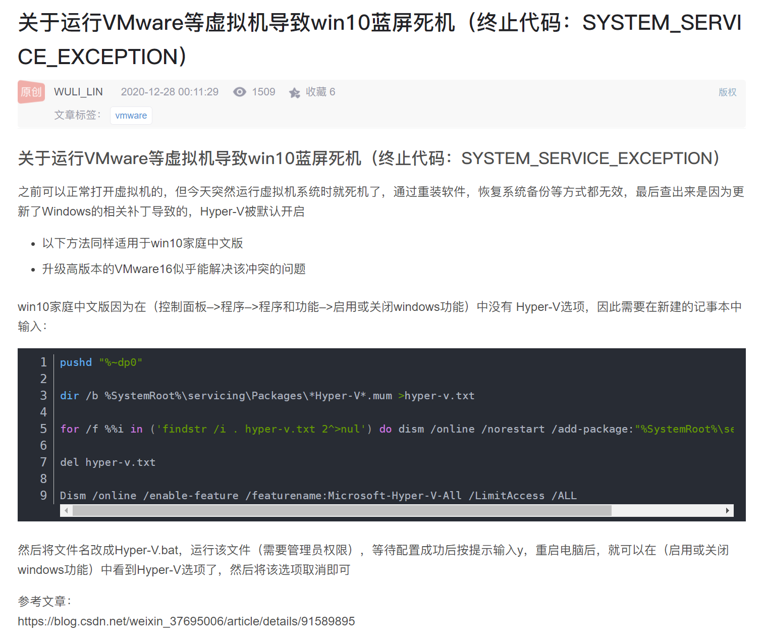Screen dimensions: 764x639
Task: Click view count 1509
Action: 263,92
